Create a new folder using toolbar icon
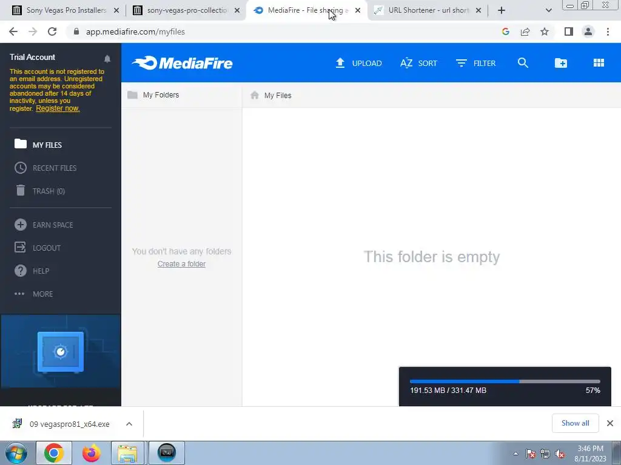 [x=561, y=63]
